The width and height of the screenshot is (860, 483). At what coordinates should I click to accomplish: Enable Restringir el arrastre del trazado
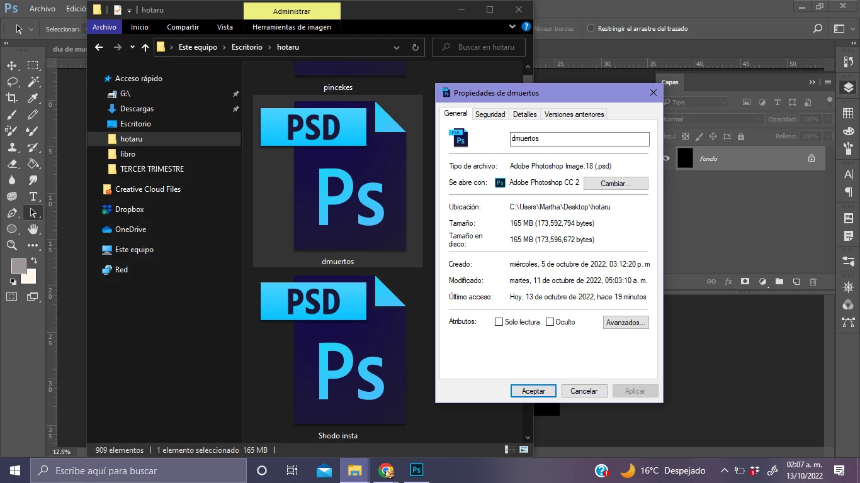click(591, 28)
